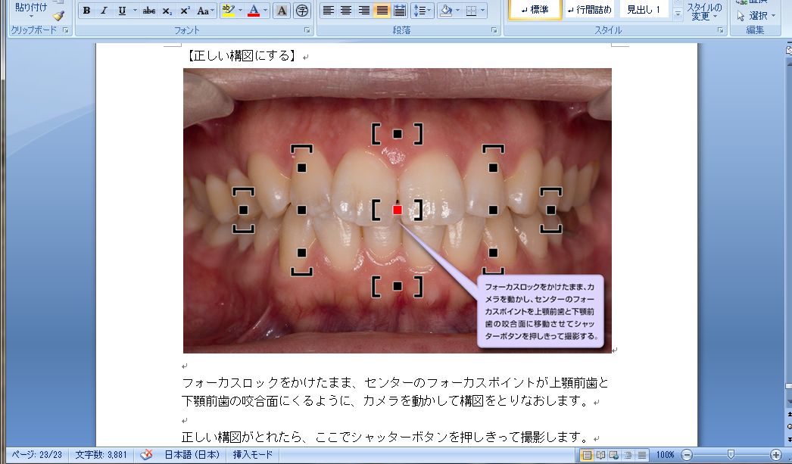The width and height of the screenshot is (792, 464).
Task: Click the Change Case Aa button
Action: point(206,11)
